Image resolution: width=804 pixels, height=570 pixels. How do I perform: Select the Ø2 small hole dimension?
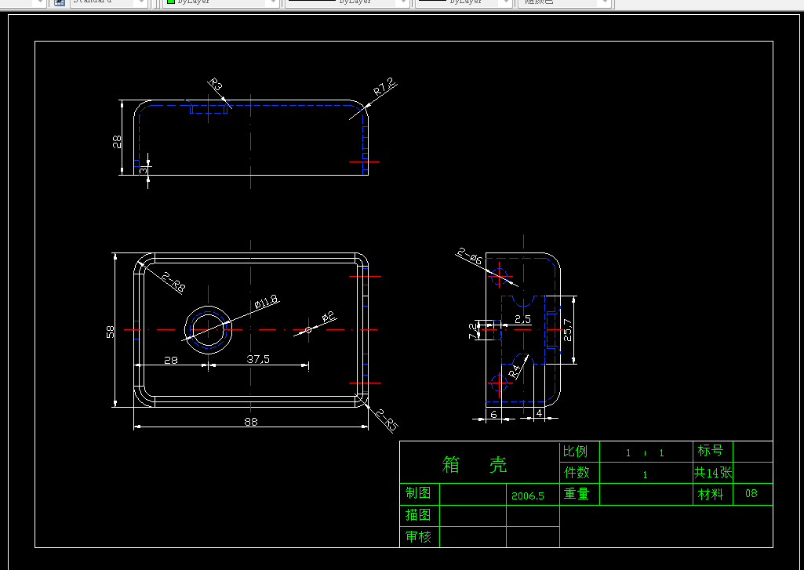(328, 318)
